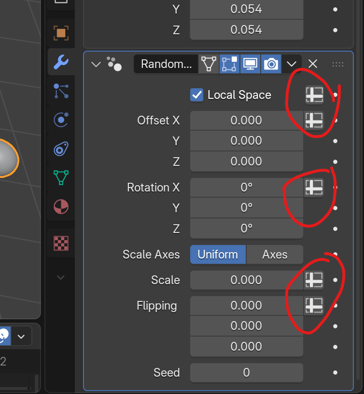Animate the Scale property dot

pos(336,280)
